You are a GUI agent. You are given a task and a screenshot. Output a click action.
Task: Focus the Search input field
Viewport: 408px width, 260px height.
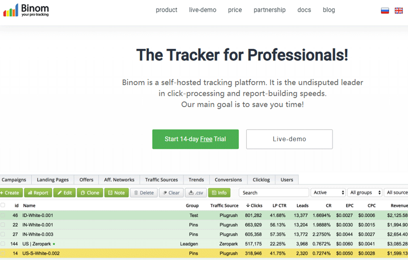tap(274, 193)
